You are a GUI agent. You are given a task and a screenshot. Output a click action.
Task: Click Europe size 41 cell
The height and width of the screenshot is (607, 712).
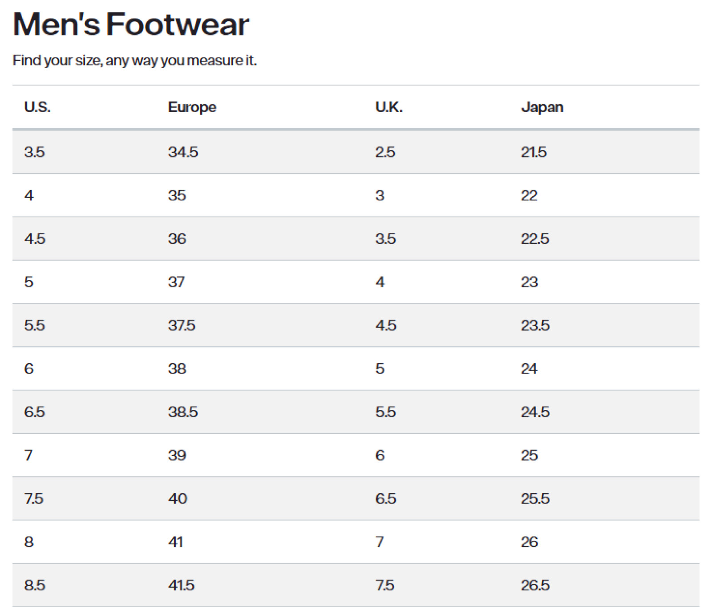(x=175, y=542)
